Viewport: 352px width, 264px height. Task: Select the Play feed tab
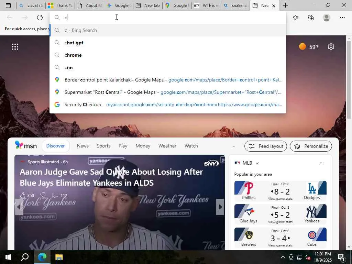point(123,146)
